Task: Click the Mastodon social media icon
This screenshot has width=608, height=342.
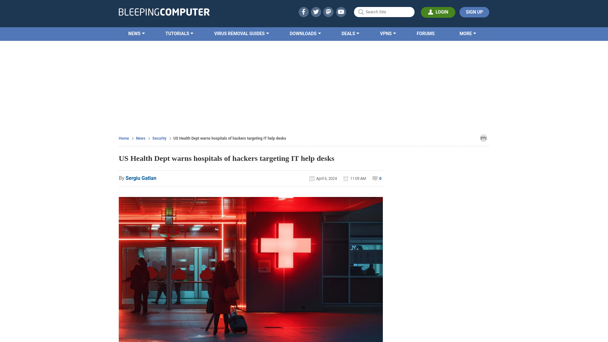Action: click(329, 12)
